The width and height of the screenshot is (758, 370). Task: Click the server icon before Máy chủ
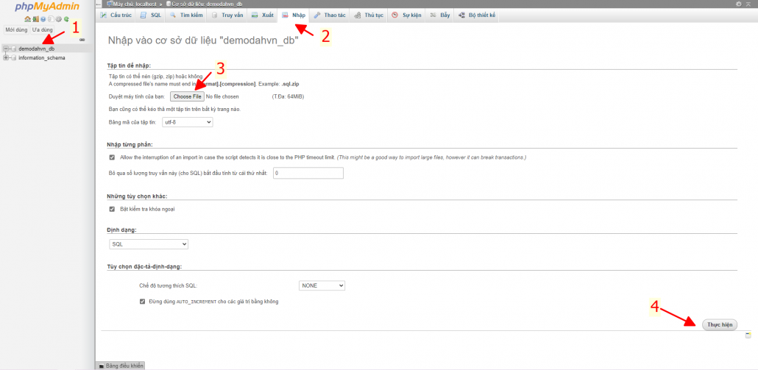pyautogui.click(x=109, y=4)
